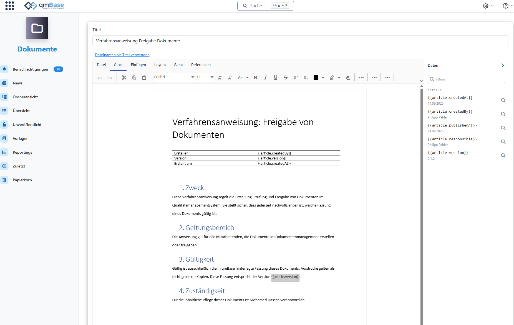Apply strikethrough formatting
The image size is (514, 325).
coord(286,78)
